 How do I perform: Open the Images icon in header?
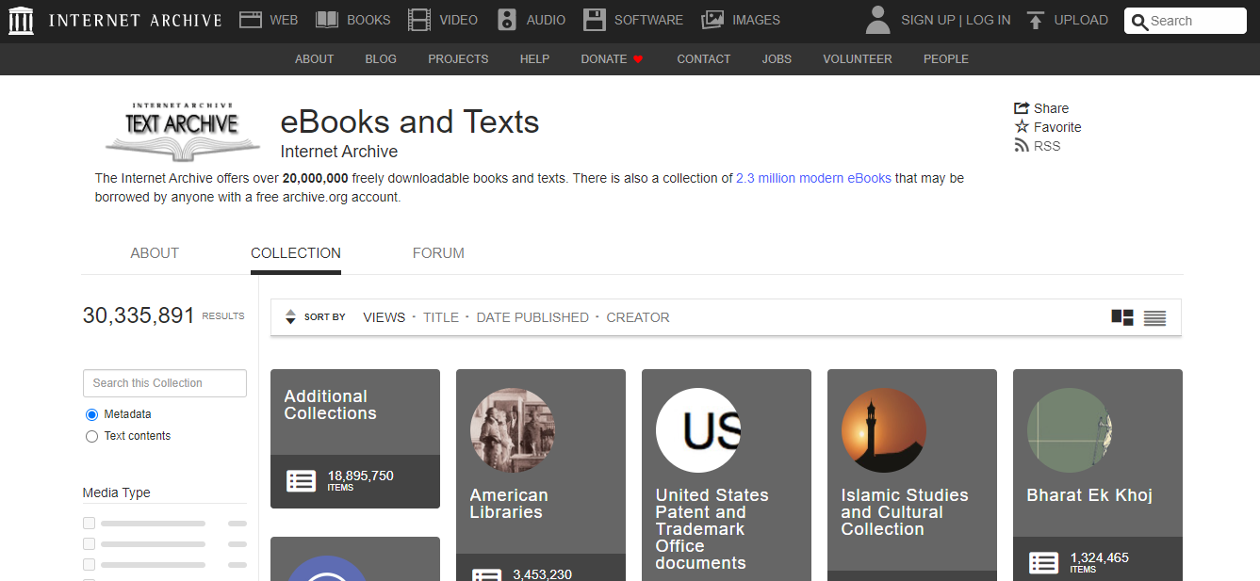713,20
